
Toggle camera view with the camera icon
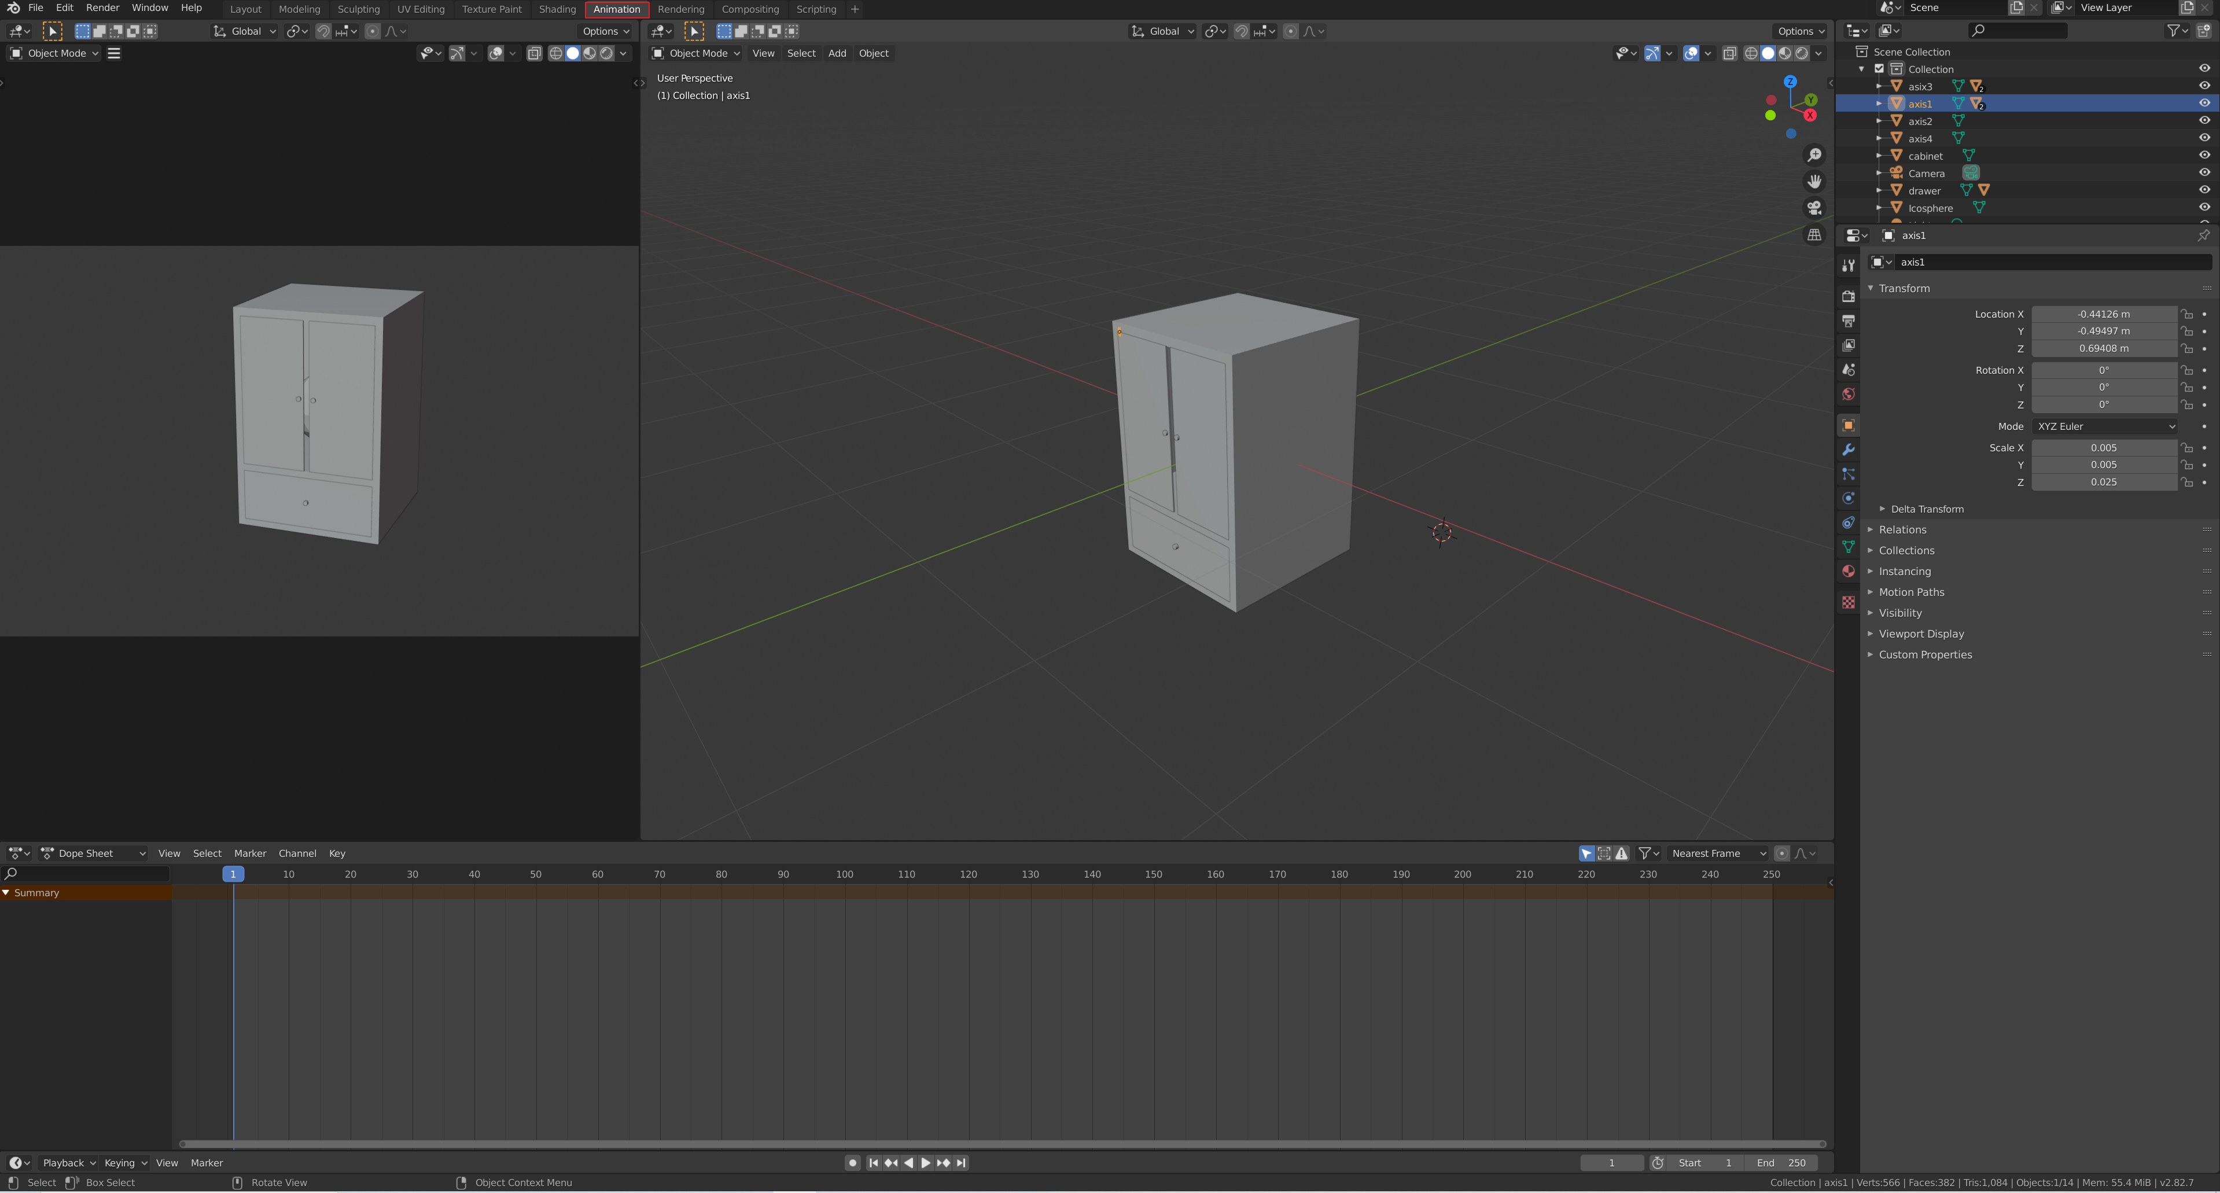(x=1814, y=209)
